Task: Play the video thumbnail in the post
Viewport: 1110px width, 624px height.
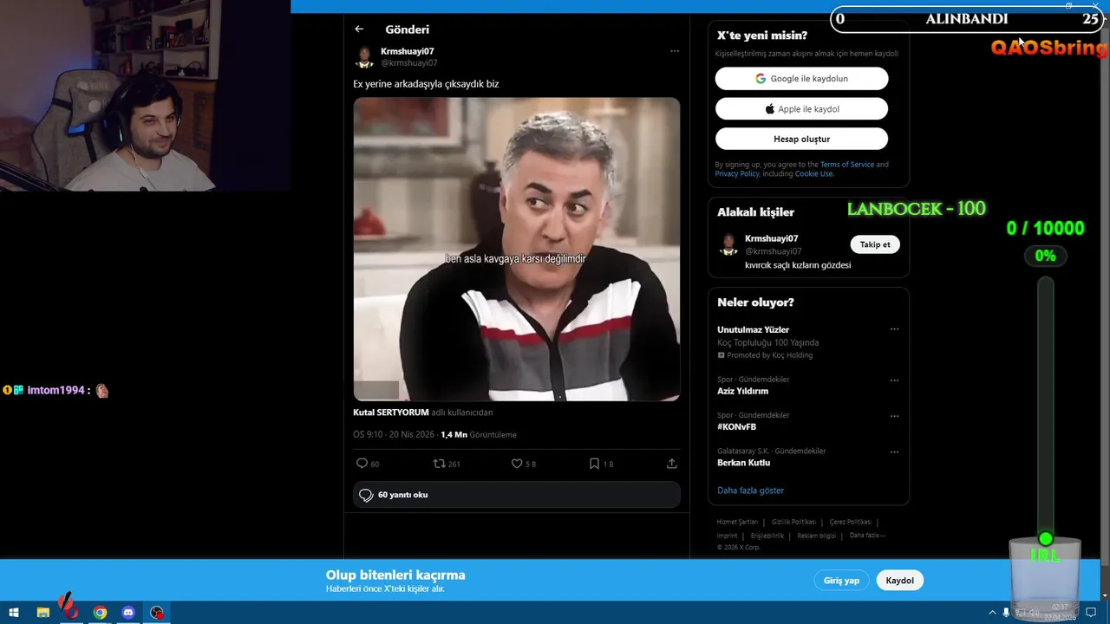Action: 517,249
